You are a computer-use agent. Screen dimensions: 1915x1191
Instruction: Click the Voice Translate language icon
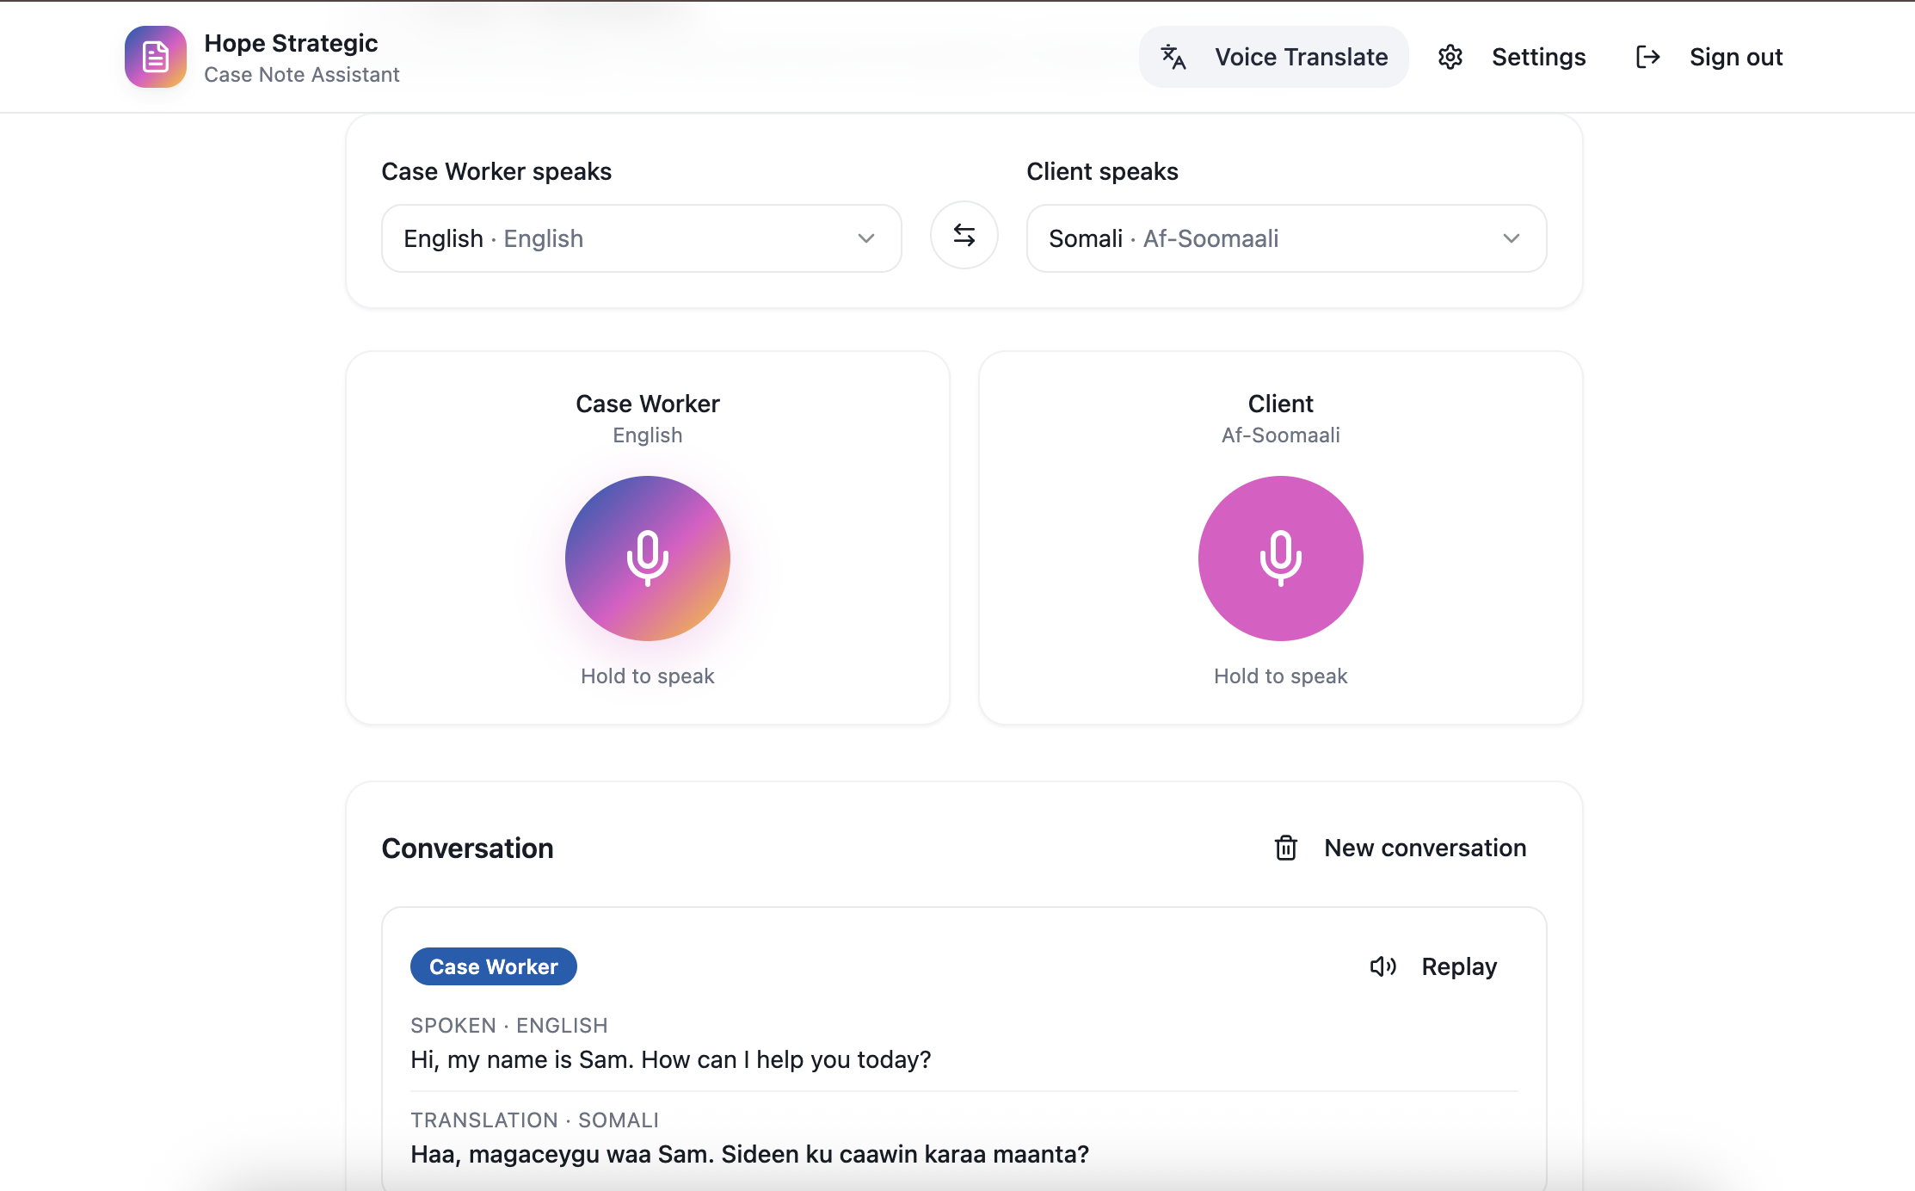click(x=1173, y=57)
